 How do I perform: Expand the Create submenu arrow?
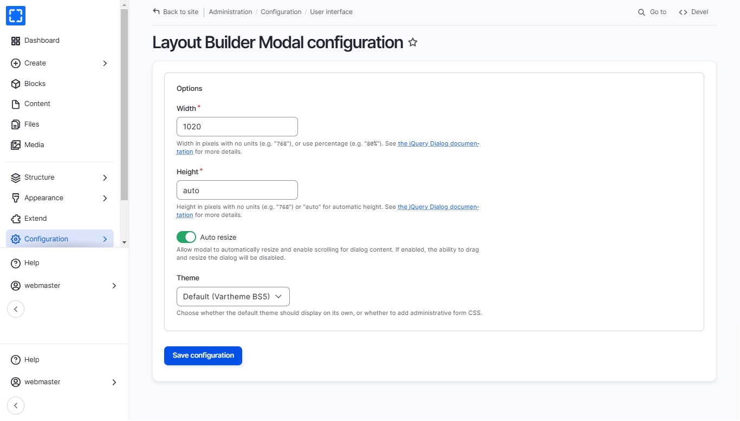click(x=105, y=63)
